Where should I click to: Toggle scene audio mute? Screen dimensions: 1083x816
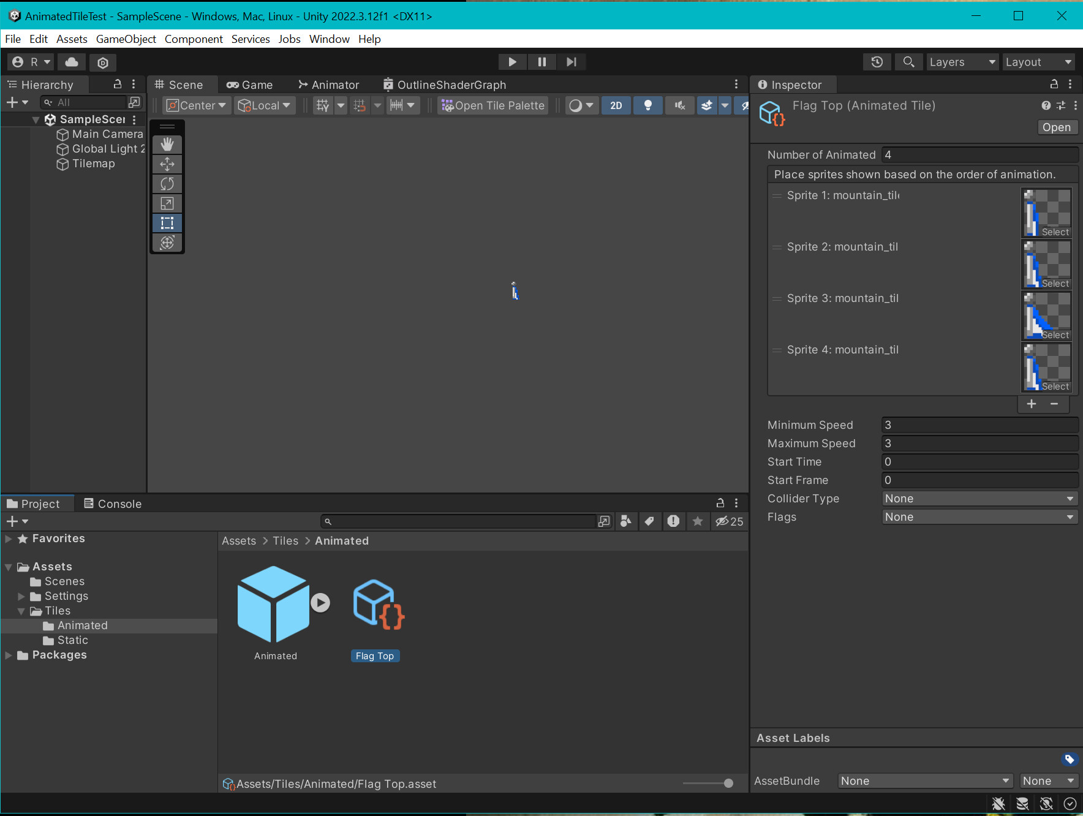pos(679,105)
